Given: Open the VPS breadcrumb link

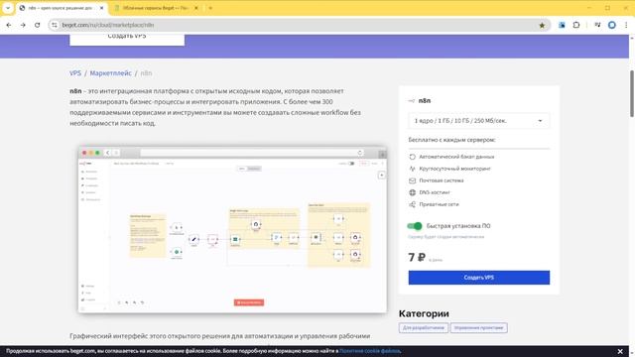Looking at the screenshot, I should click(x=75, y=73).
